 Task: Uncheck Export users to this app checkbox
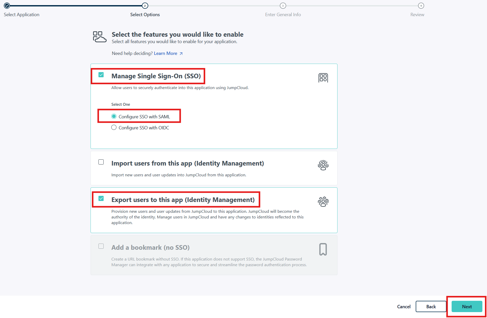point(101,199)
